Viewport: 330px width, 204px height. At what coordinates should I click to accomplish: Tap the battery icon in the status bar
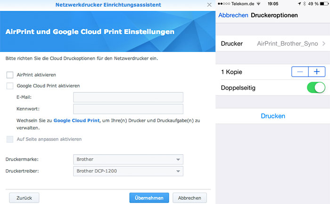tap(324, 4)
